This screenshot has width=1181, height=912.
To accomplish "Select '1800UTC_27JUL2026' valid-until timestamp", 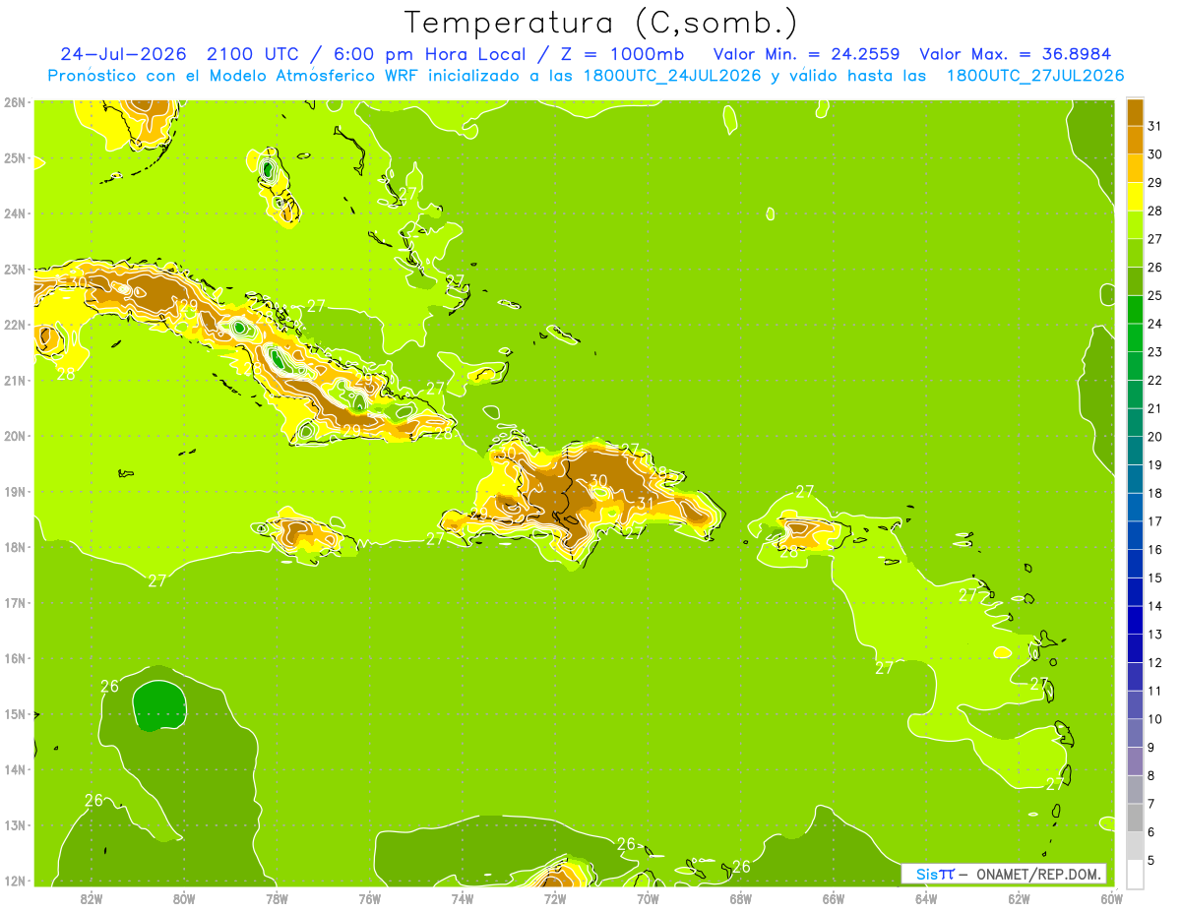I will (1035, 76).
